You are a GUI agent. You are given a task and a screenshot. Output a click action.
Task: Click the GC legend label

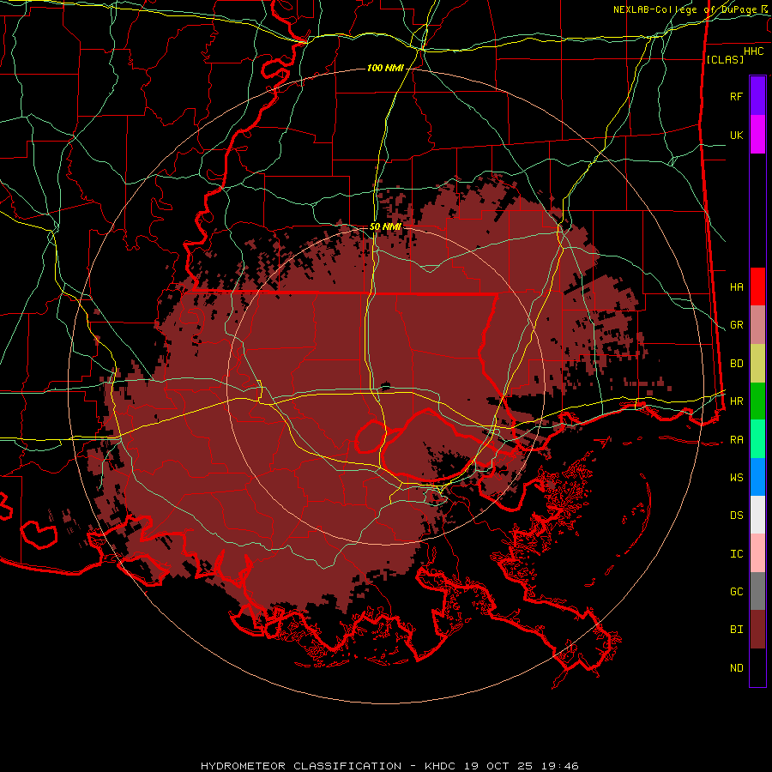coord(736,592)
